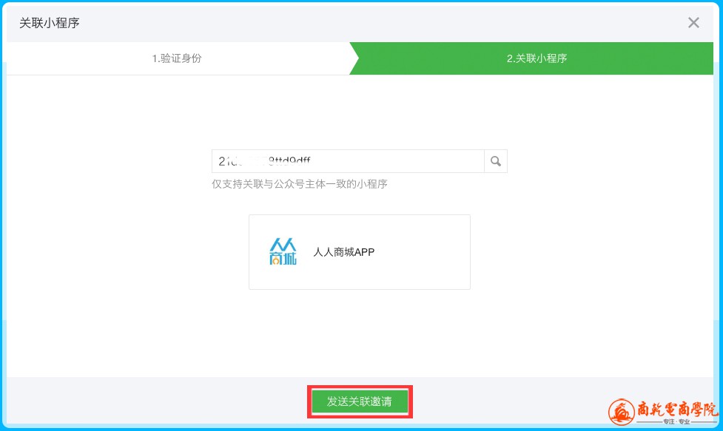Click the 人人商城 logo icon
Viewport: 723px width, 431px height.
pyautogui.click(x=283, y=251)
